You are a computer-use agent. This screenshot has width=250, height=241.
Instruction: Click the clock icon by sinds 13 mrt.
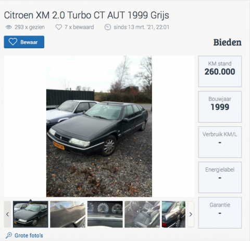click(108, 27)
